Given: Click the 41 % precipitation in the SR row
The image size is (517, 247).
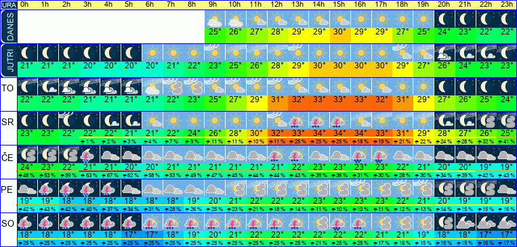Looking at the screenshot, I should click(x=507, y=141).
